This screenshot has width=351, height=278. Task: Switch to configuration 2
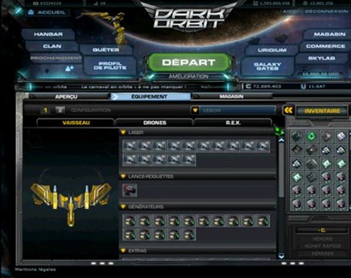coord(60,110)
